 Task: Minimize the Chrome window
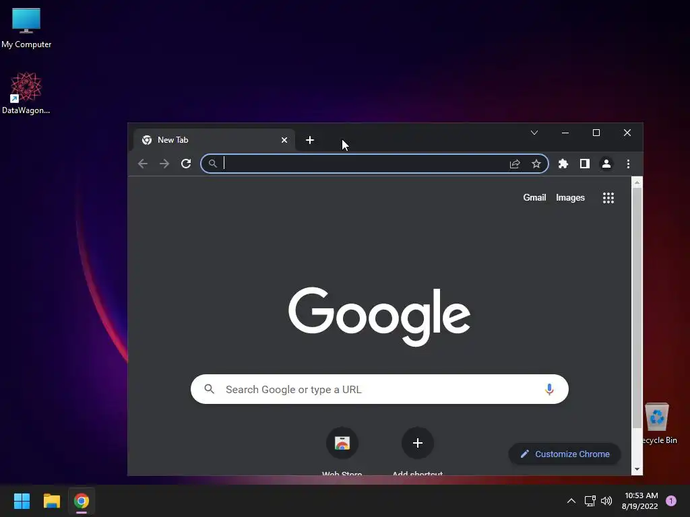565,133
